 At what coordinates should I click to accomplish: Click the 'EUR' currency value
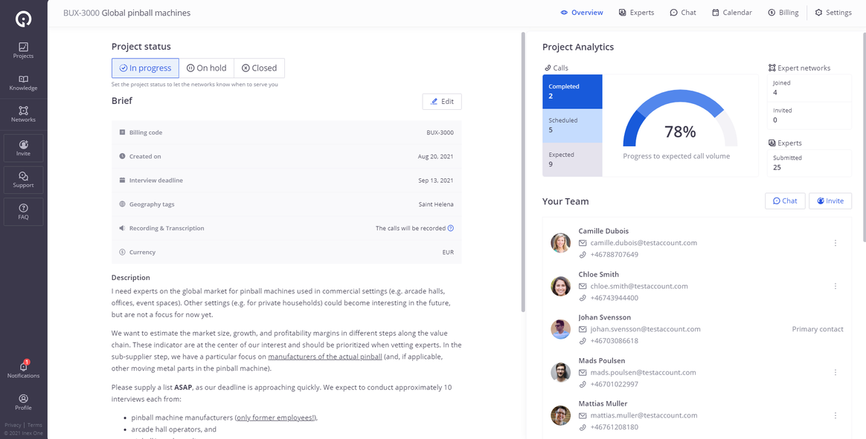tap(448, 252)
